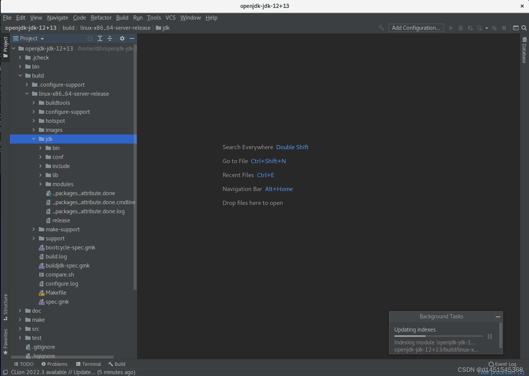The image size is (529, 376).
Task: Toggle the Project side tool button
Action: pyautogui.click(x=5, y=47)
